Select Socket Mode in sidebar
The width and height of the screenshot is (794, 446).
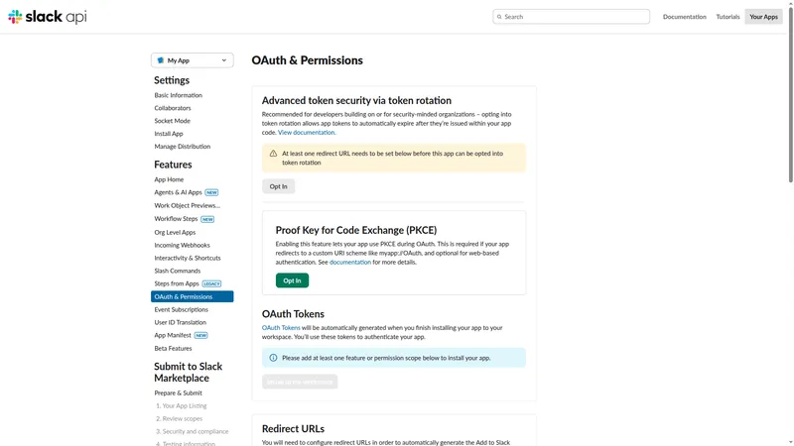(172, 121)
